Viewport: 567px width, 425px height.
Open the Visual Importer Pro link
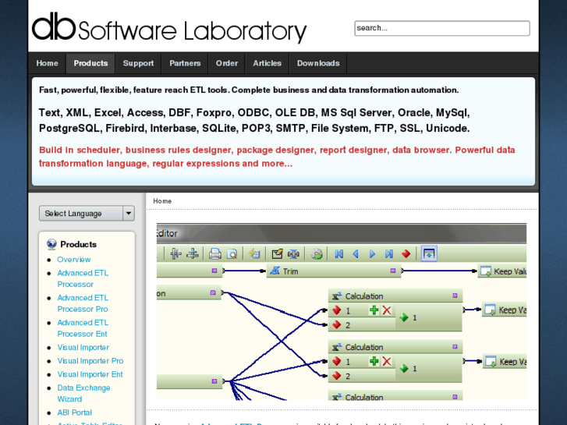(90, 360)
